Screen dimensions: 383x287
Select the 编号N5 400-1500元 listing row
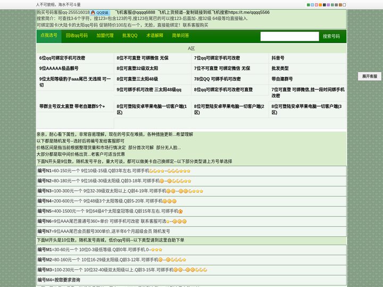191,212
